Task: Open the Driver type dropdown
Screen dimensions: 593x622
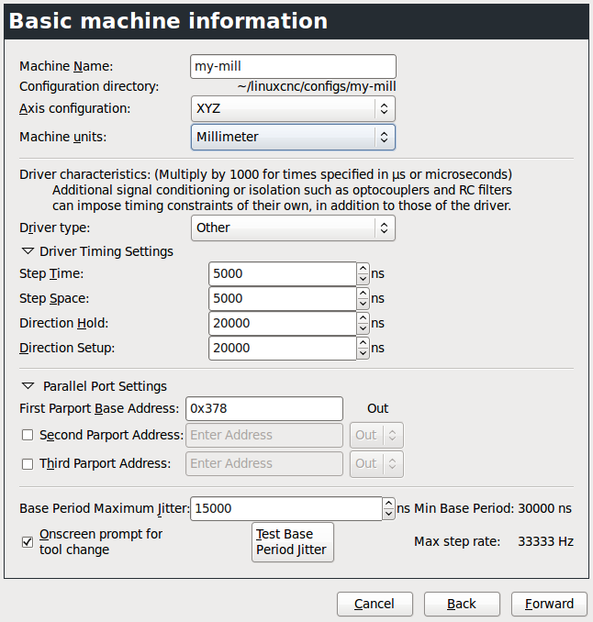Action: pos(293,228)
